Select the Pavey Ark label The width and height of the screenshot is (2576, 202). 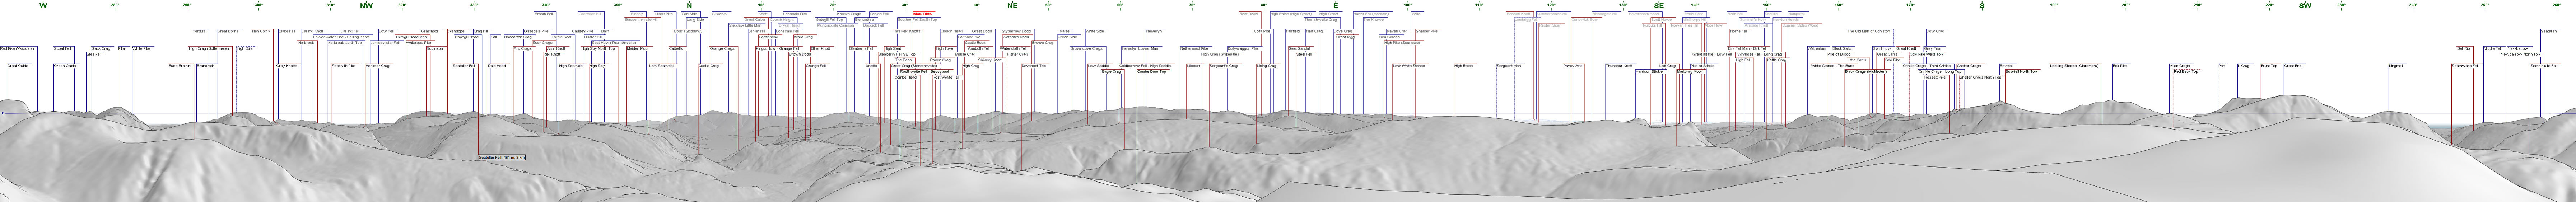tap(1572, 66)
